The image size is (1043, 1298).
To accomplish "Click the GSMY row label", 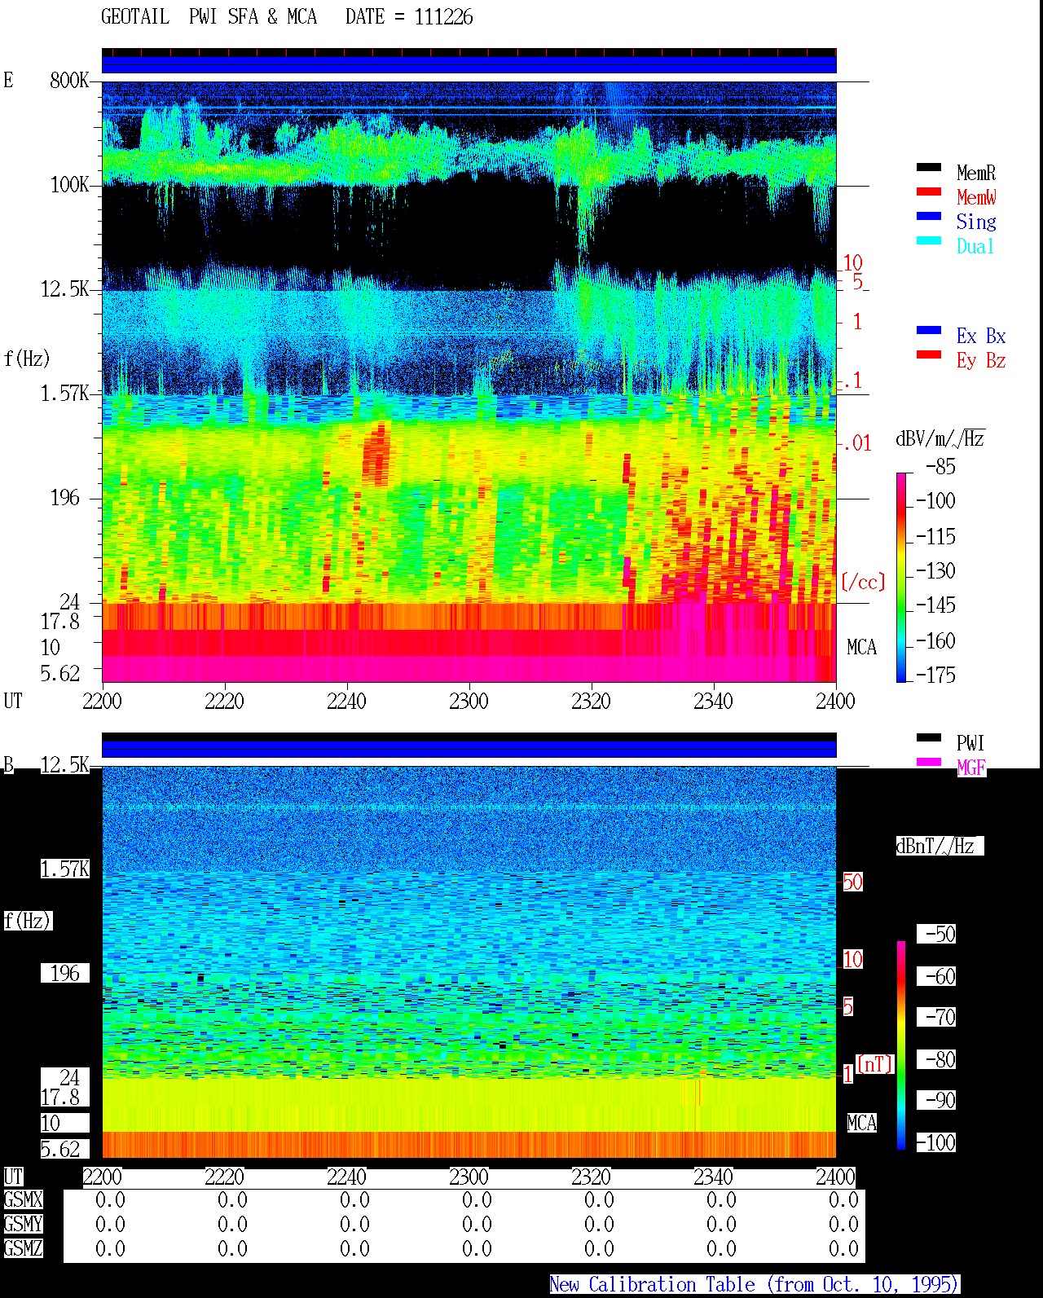I will click(23, 1224).
